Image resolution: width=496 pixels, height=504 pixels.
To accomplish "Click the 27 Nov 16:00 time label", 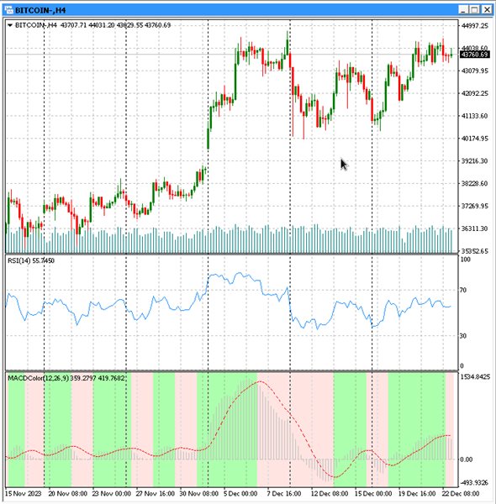I will (x=155, y=493).
